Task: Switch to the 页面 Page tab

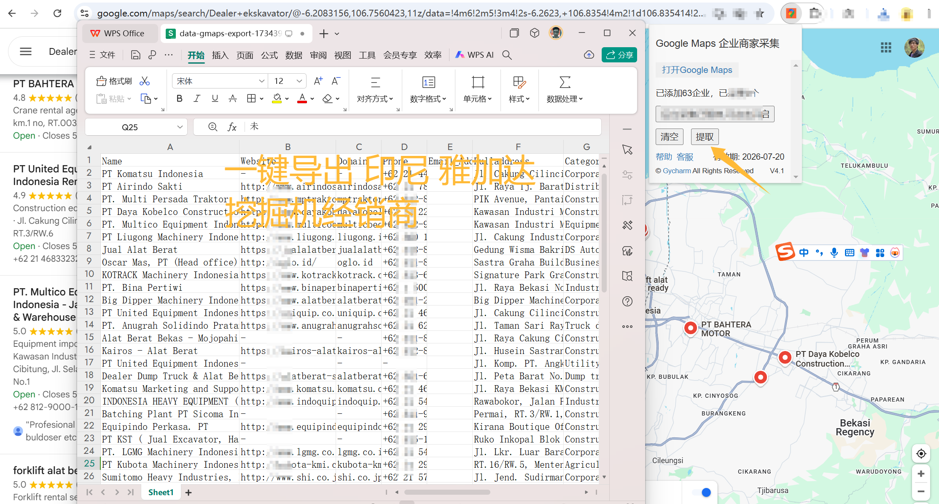Action: point(245,55)
